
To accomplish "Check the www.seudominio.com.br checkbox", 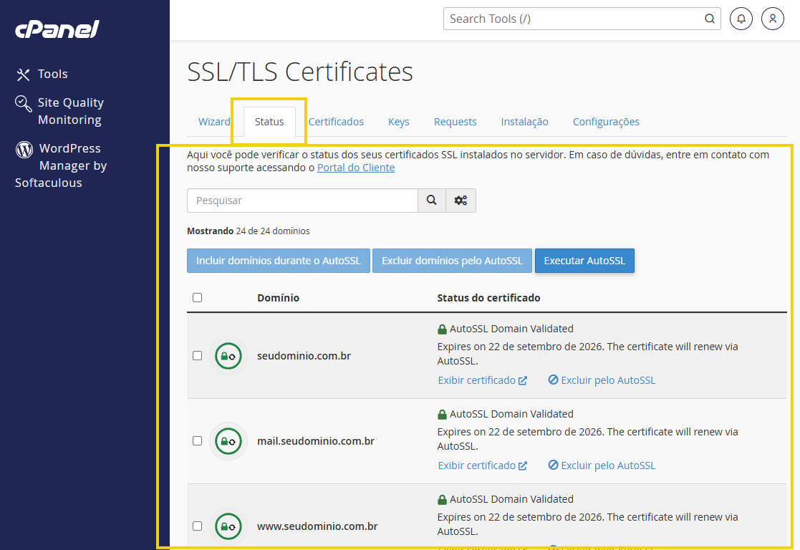I will (x=198, y=526).
